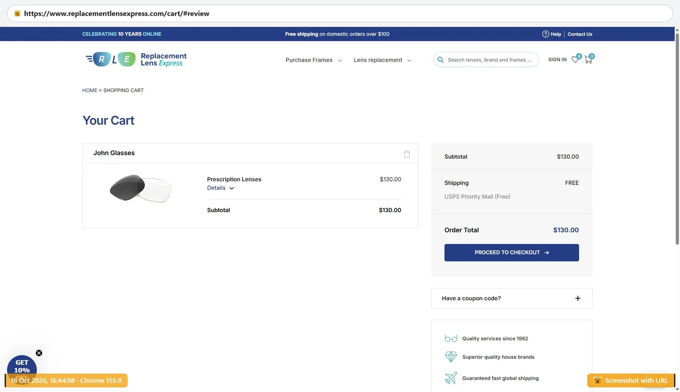
Task: Click the lens product thumbnail
Action: point(141,188)
